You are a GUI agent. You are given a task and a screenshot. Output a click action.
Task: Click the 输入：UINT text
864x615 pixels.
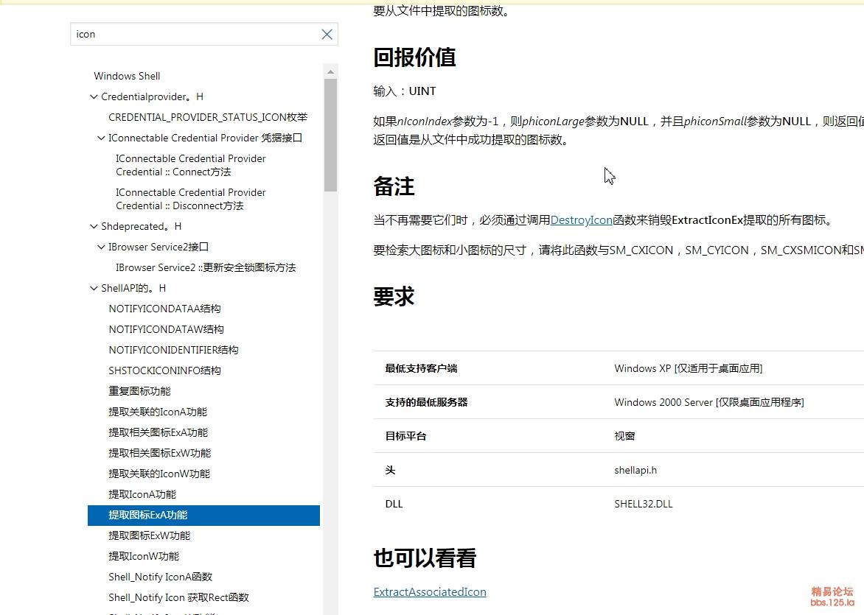pyautogui.click(x=405, y=91)
